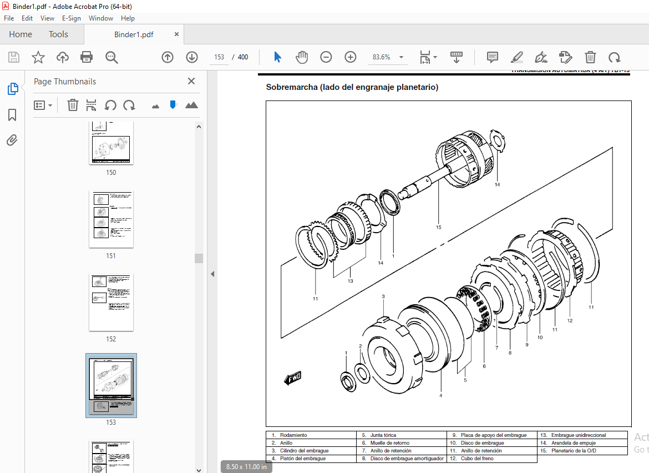
Task: Click the legend entry 'Cubo del freno'
Action: coord(477,459)
